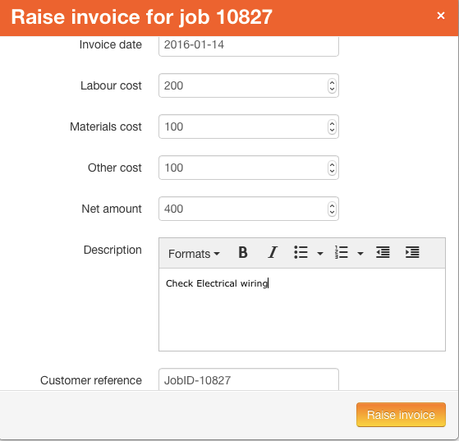This screenshot has height=441, width=459.
Task: Insert a numbered list in description
Action: [342, 253]
